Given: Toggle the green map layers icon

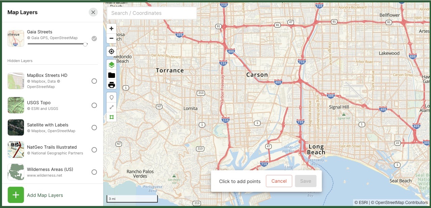Looking at the screenshot, I should [x=111, y=65].
